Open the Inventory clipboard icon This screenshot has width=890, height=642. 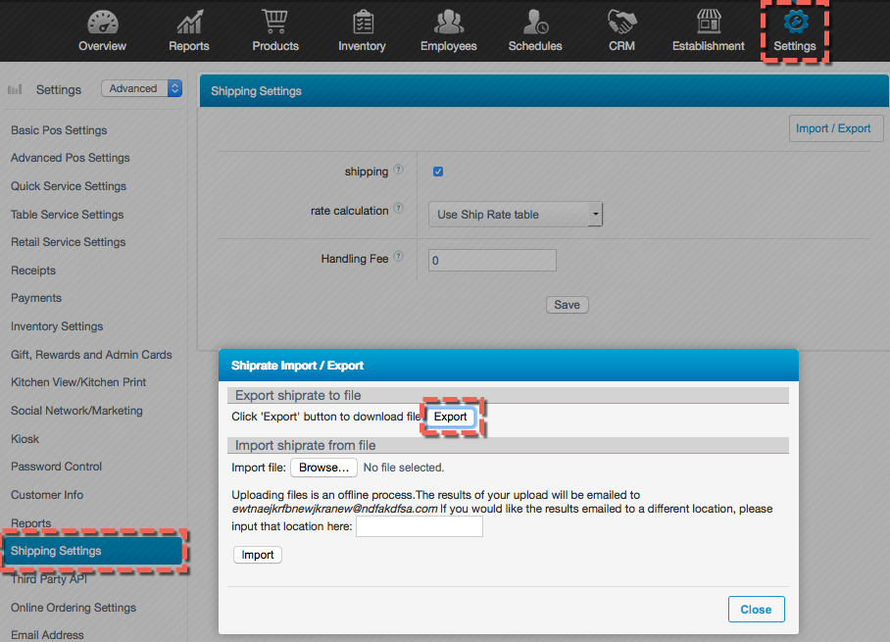pos(362,24)
